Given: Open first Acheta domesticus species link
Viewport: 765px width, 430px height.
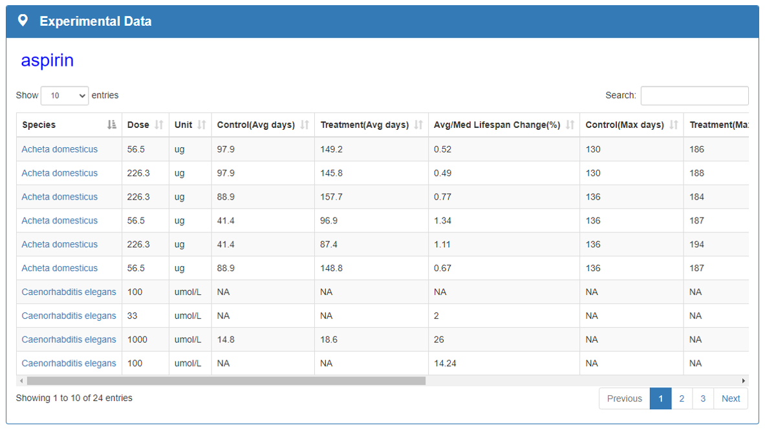Looking at the screenshot, I should [59, 149].
